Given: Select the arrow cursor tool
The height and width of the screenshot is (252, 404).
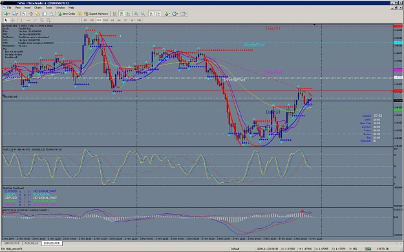Looking at the screenshot, I should (x=6, y=20).
